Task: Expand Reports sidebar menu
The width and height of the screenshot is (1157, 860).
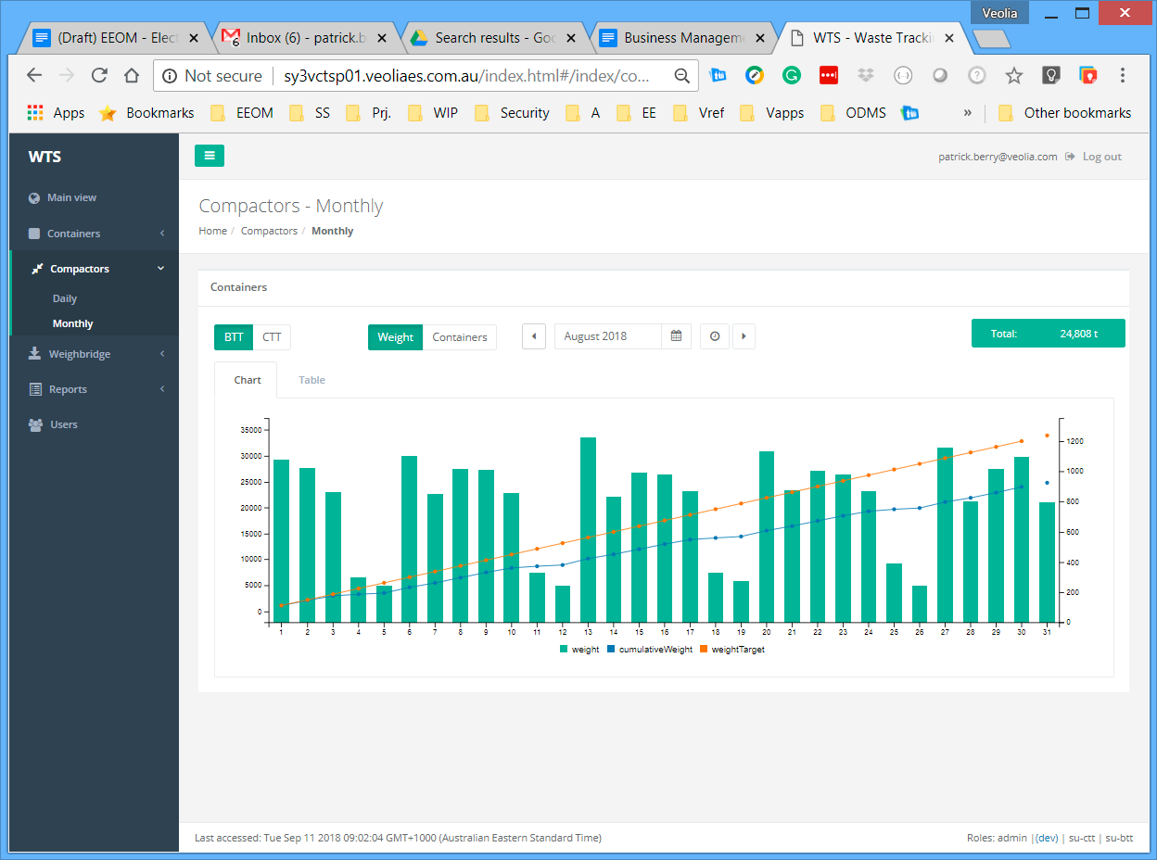Action: tap(94, 389)
